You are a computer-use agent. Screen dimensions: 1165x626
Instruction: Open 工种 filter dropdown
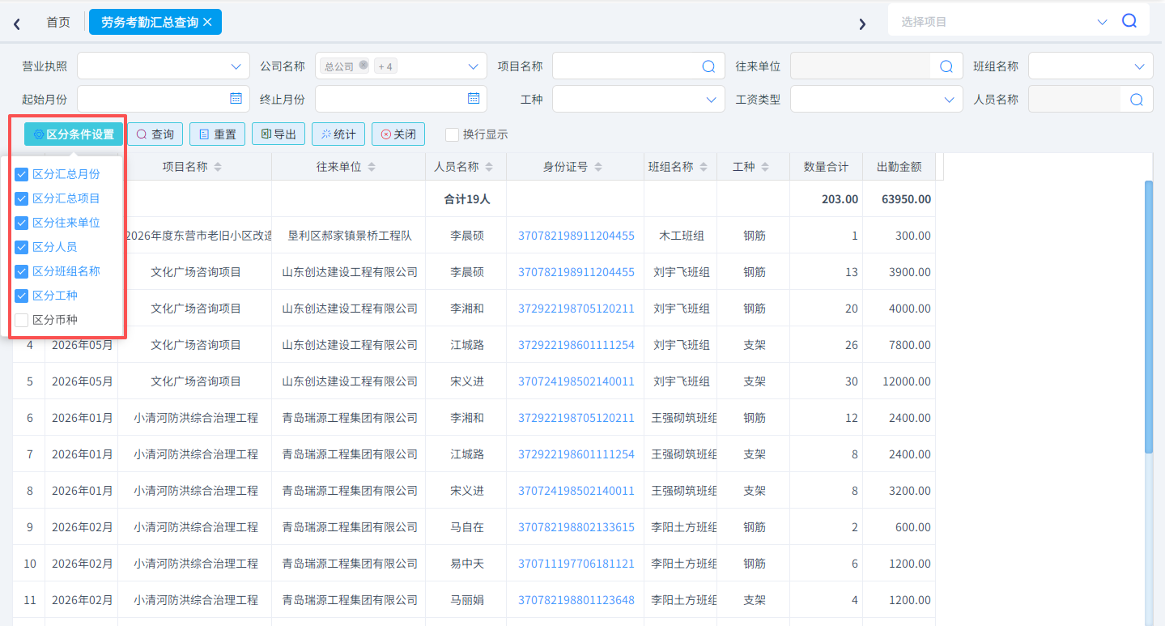(638, 100)
